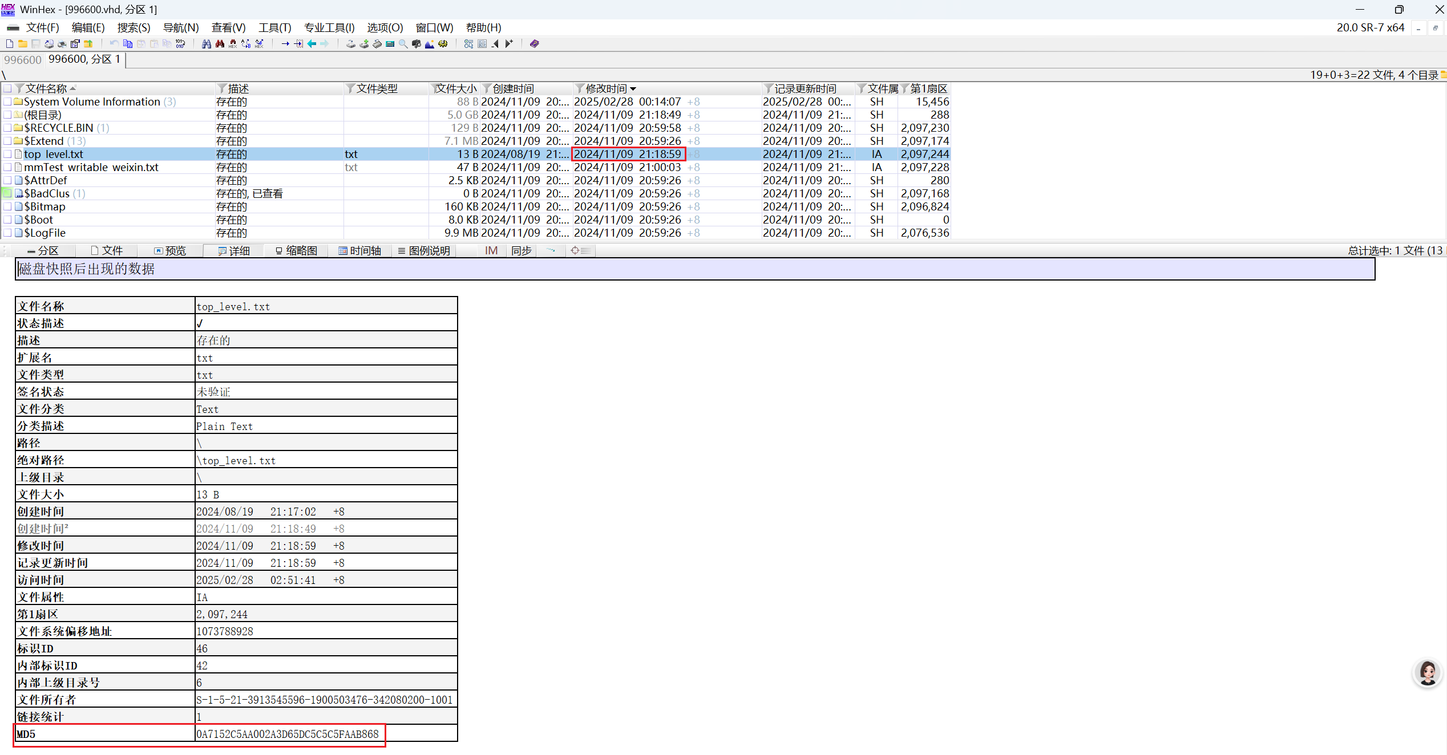Click the purple help book icon
1447x755 pixels.
[534, 44]
